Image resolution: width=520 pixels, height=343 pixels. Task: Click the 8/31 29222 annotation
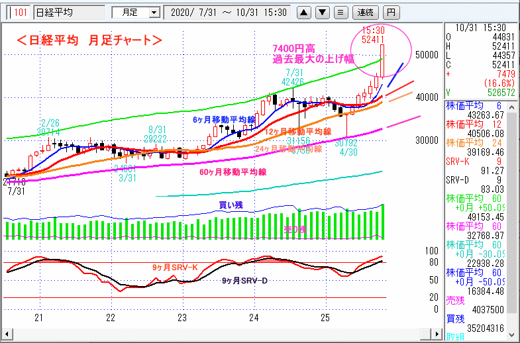click(156, 134)
